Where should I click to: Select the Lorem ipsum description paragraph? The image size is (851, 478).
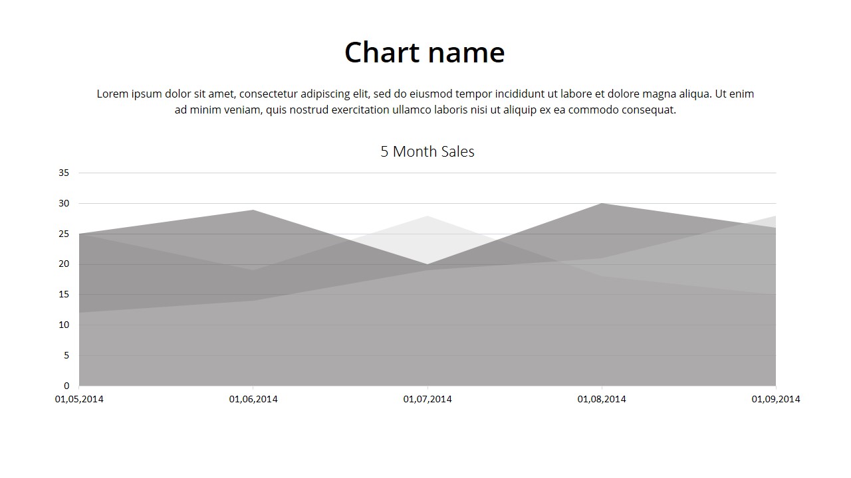click(425, 102)
